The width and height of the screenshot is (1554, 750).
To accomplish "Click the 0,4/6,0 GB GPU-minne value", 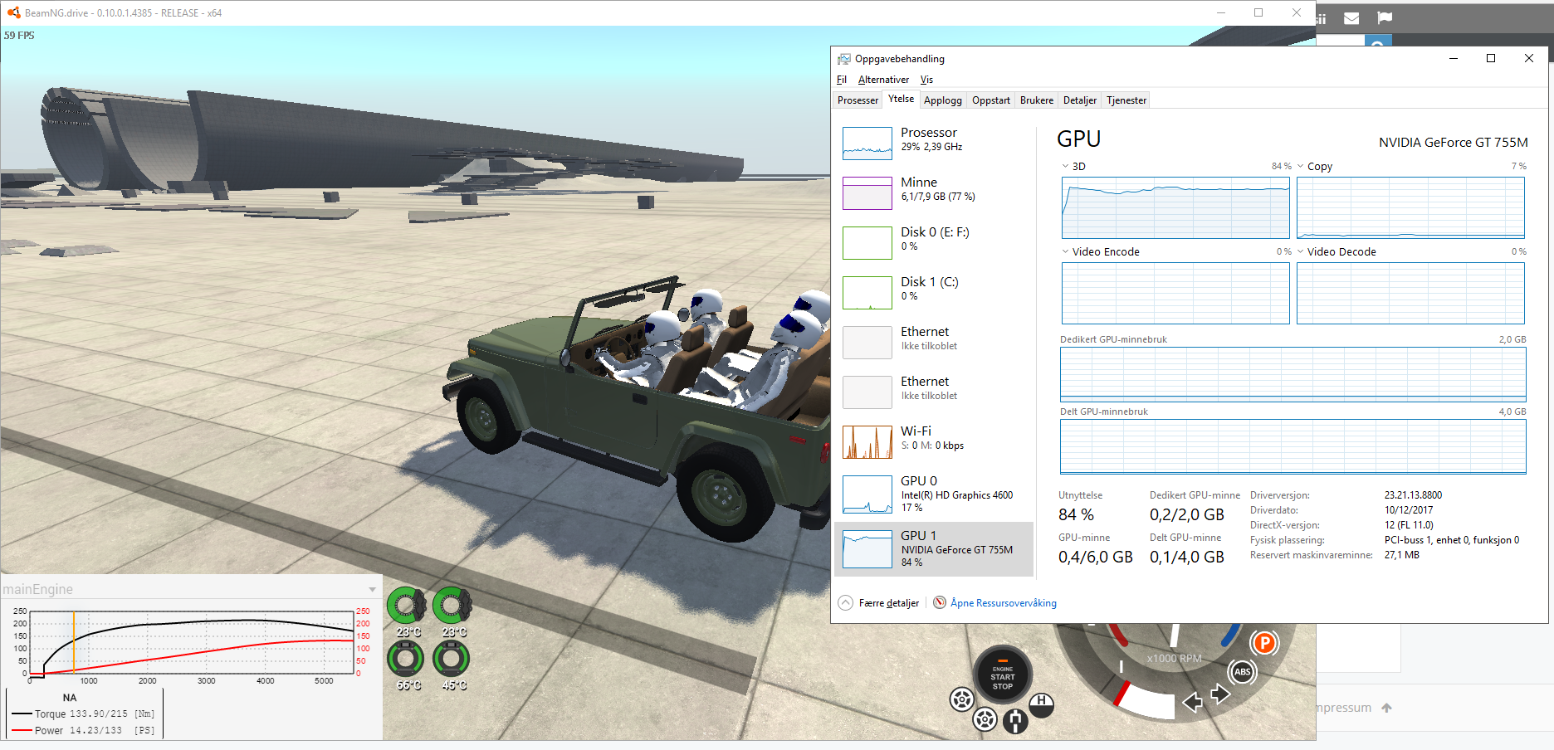I will coord(1095,557).
